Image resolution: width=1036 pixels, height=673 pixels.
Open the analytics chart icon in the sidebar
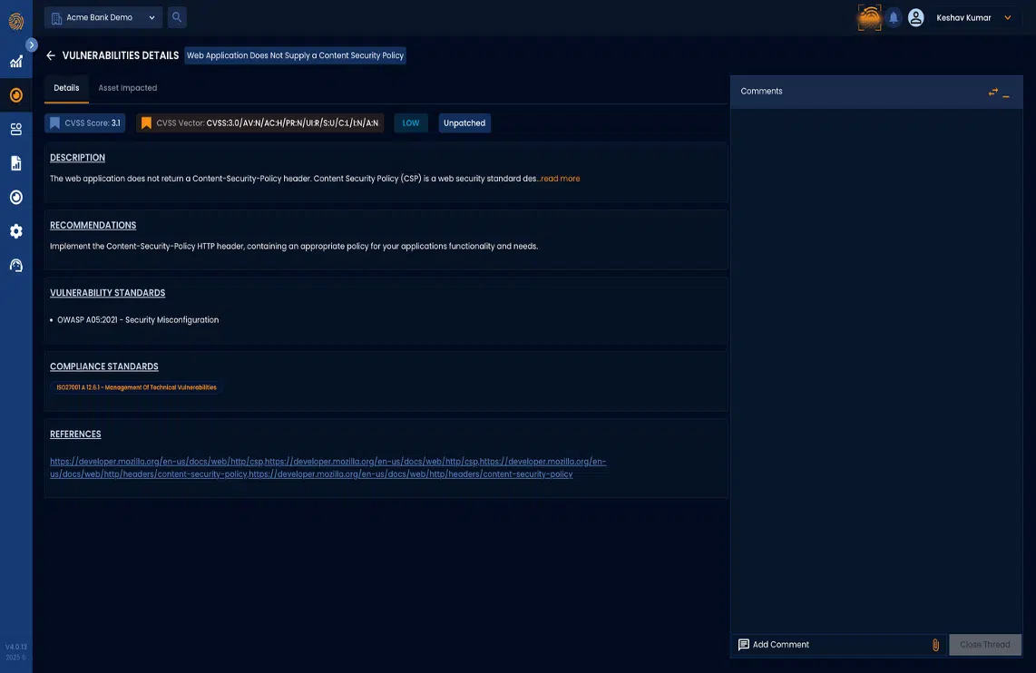[x=15, y=62]
